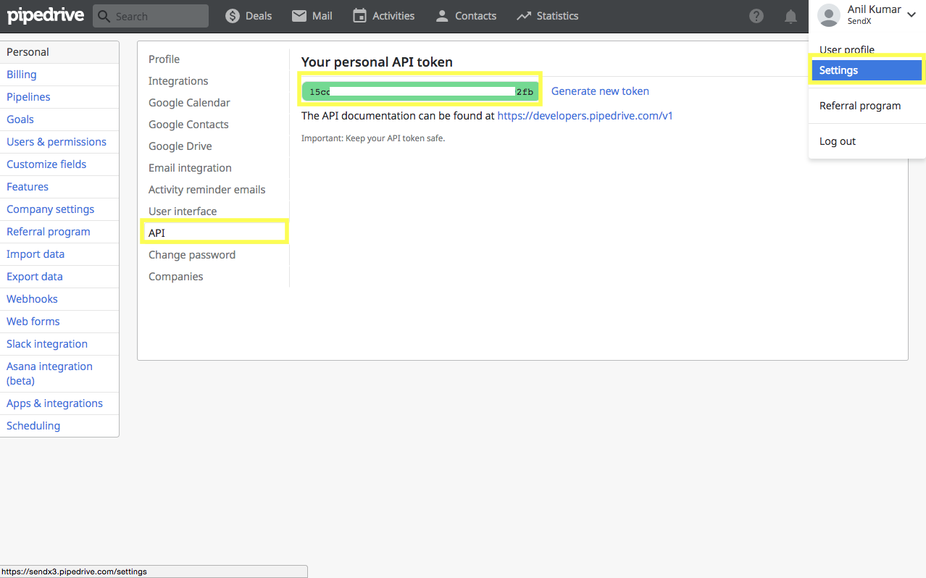This screenshot has height=578, width=926.
Task: Click the Deals dollar icon
Action: tap(233, 16)
